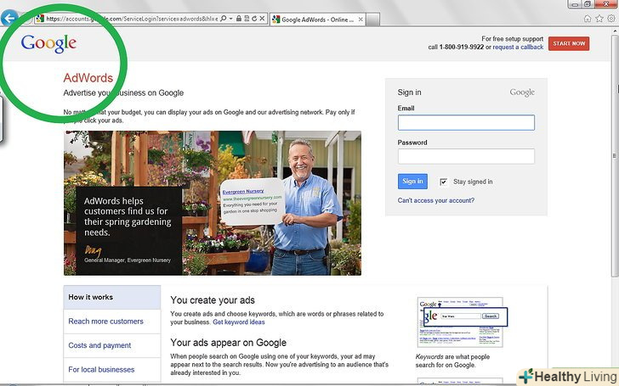Click the address bar URL field
619x386 pixels.
[132, 19]
